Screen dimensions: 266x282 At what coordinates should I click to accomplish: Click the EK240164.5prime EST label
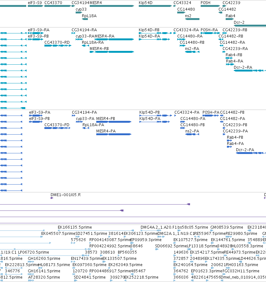click(190, 265)
